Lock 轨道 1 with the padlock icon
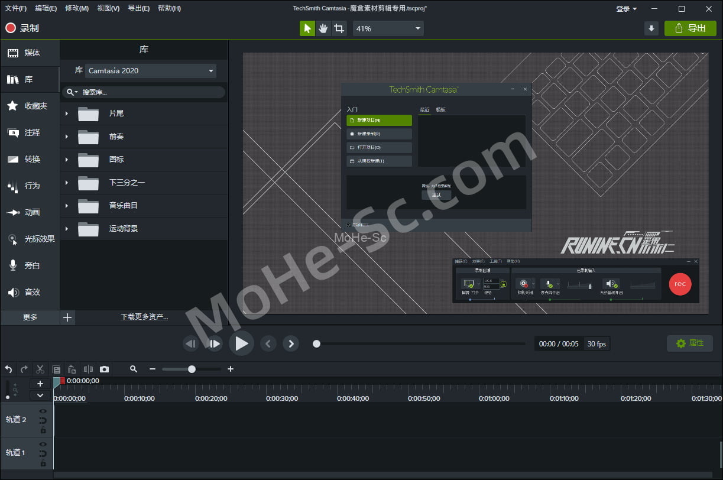Viewport: 723px width, 480px height. click(x=43, y=463)
